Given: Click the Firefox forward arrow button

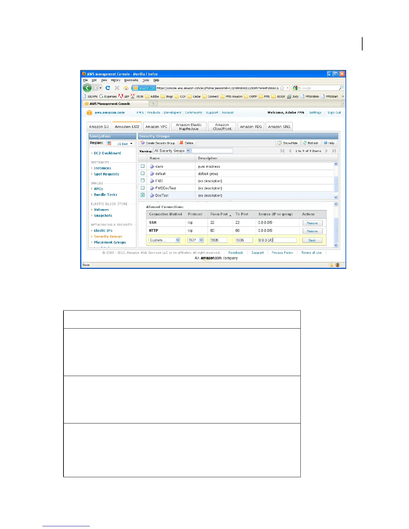Looking at the screenshot, I should 95,88.
